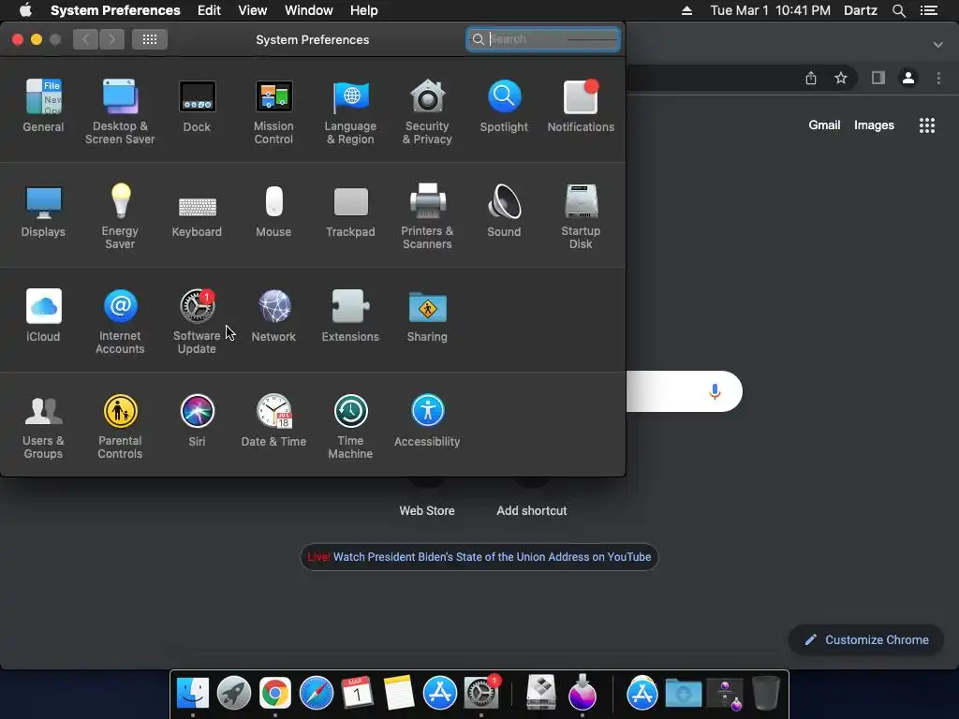The width and height of the screenshot is (959, 719).
Task: Click the Chrome bookmark star icon
Action: point(841,78)
